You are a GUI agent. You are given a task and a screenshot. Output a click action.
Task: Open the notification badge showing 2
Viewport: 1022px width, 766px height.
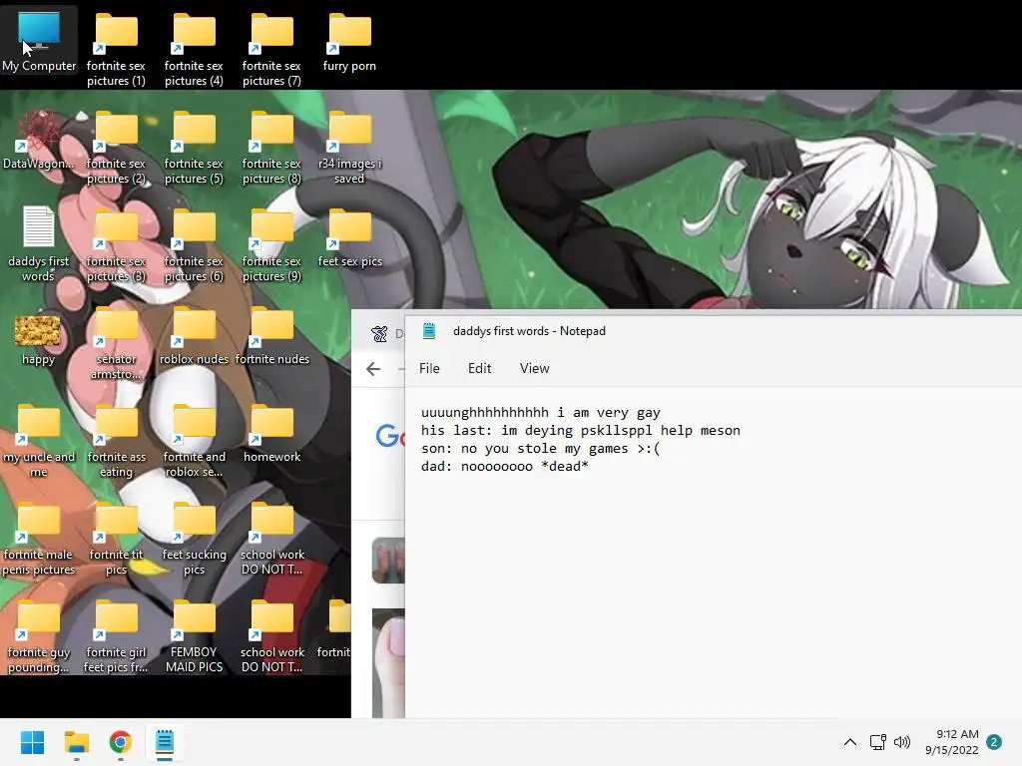[x=994, y=742]
